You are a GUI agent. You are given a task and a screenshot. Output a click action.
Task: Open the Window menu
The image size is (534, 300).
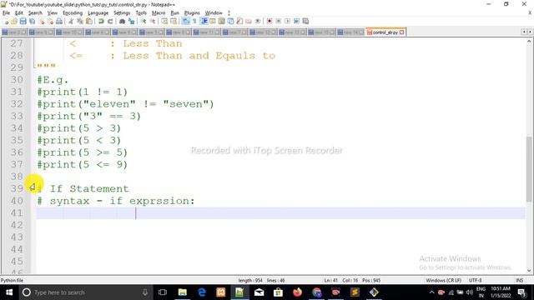214,13
